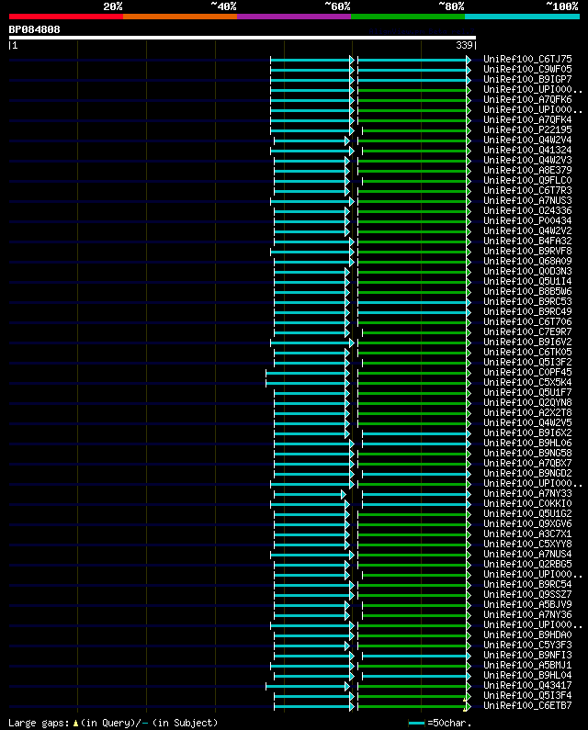Open the UniRef100_Q5I3F4 entry
Viewport: 588px width, 730px height.
pos(527,695)
